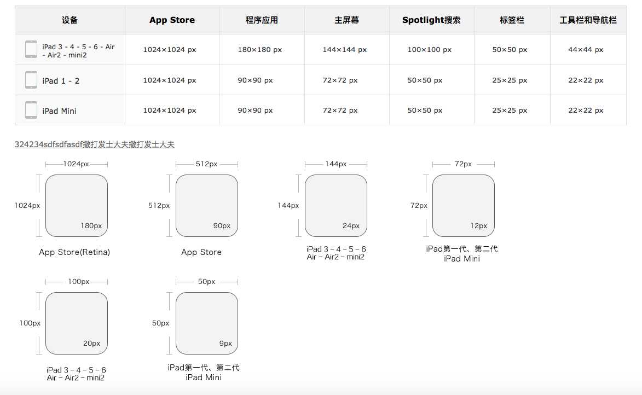Viewport: 642px width, 395px height.
Task: Click the 主屏幕 column header
Action: (346, 20)
